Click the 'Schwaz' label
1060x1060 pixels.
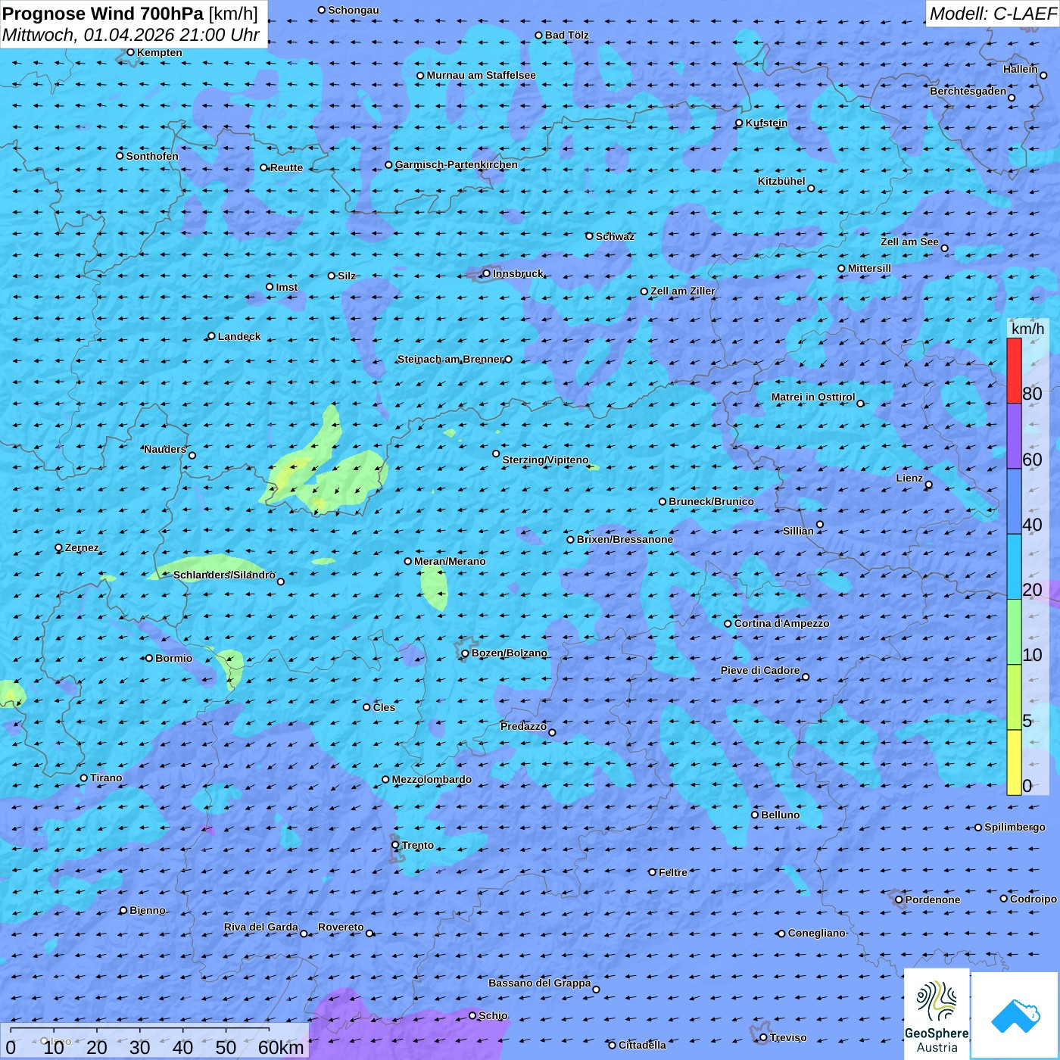(615, 236)
